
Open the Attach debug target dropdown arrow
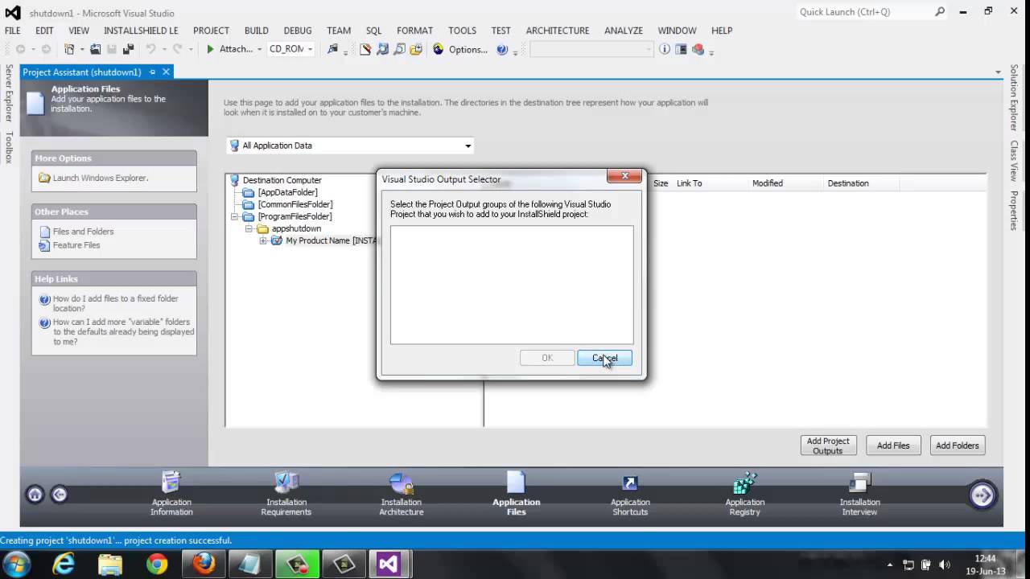click(x=259, y=50)
